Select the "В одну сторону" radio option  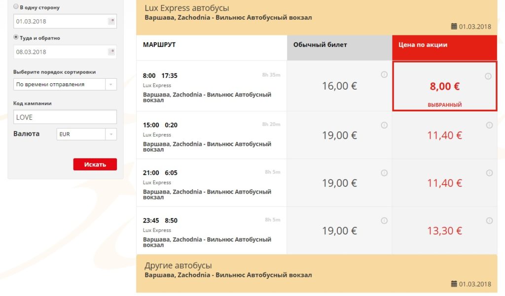16,7
